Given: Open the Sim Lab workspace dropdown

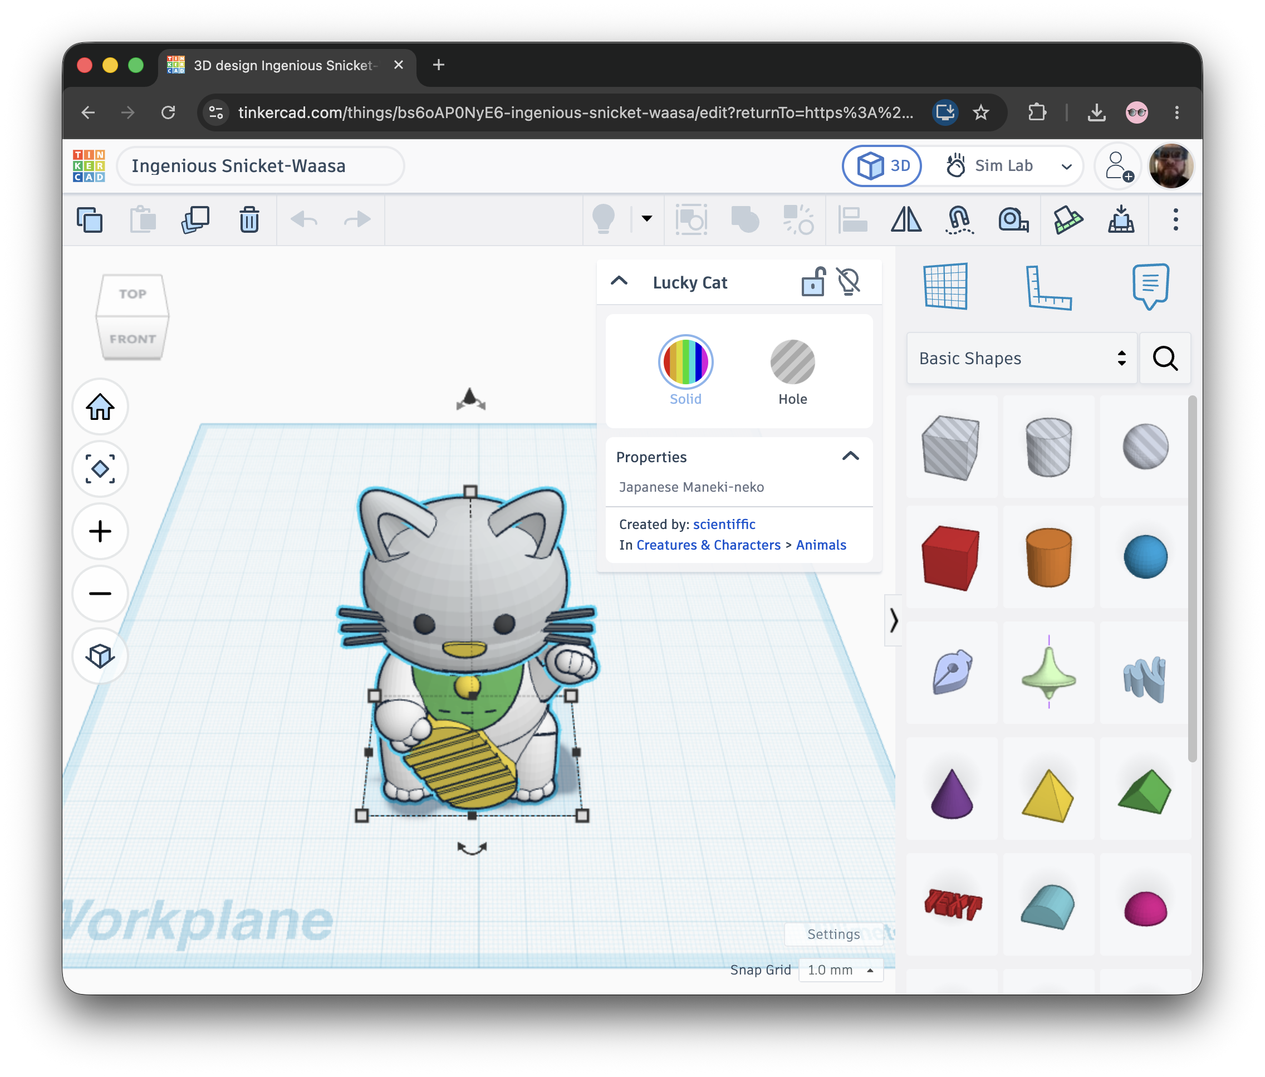Looking at the screenshot, I should point(1067,166).
